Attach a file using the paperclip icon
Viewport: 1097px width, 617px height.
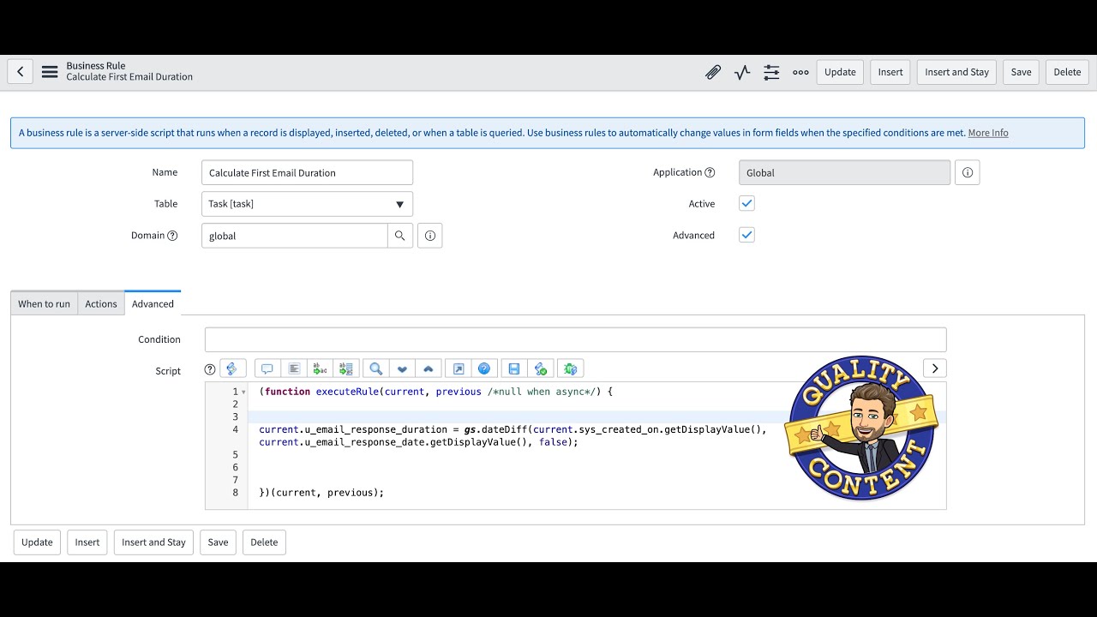click(713, 72)
